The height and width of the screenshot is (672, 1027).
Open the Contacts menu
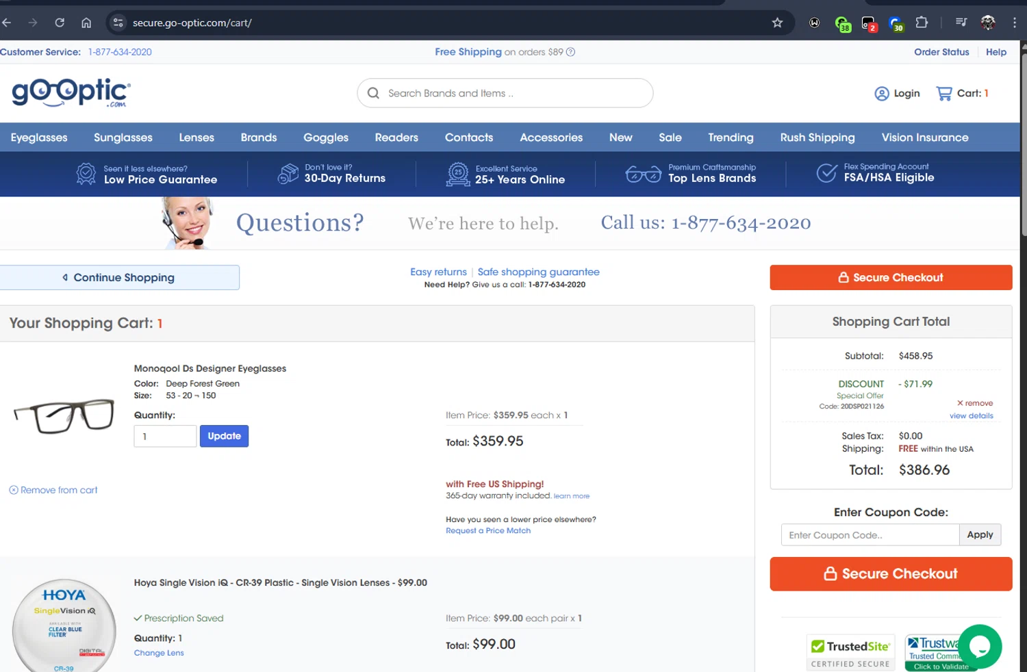point(469,138)
